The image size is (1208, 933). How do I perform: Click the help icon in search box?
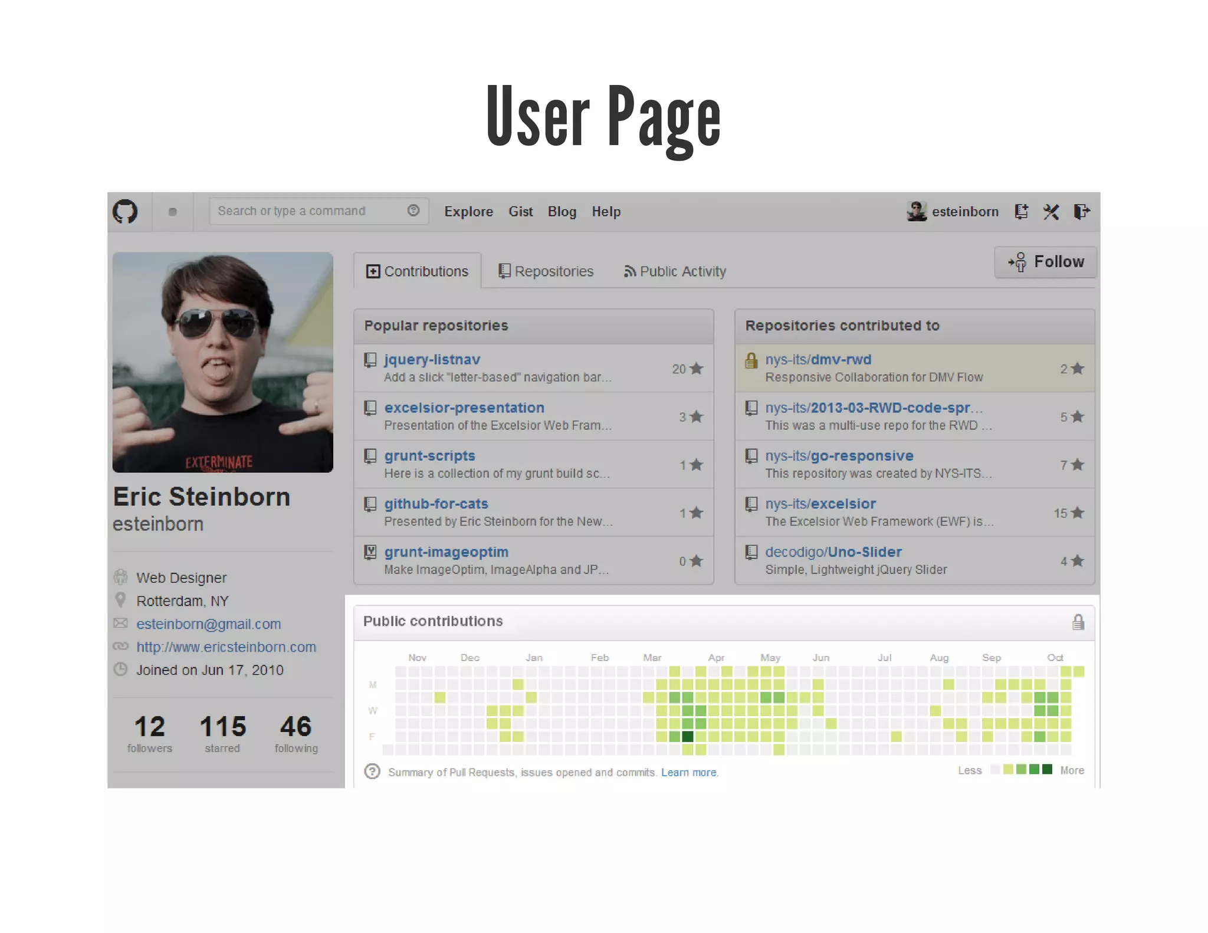coord(413,211)
